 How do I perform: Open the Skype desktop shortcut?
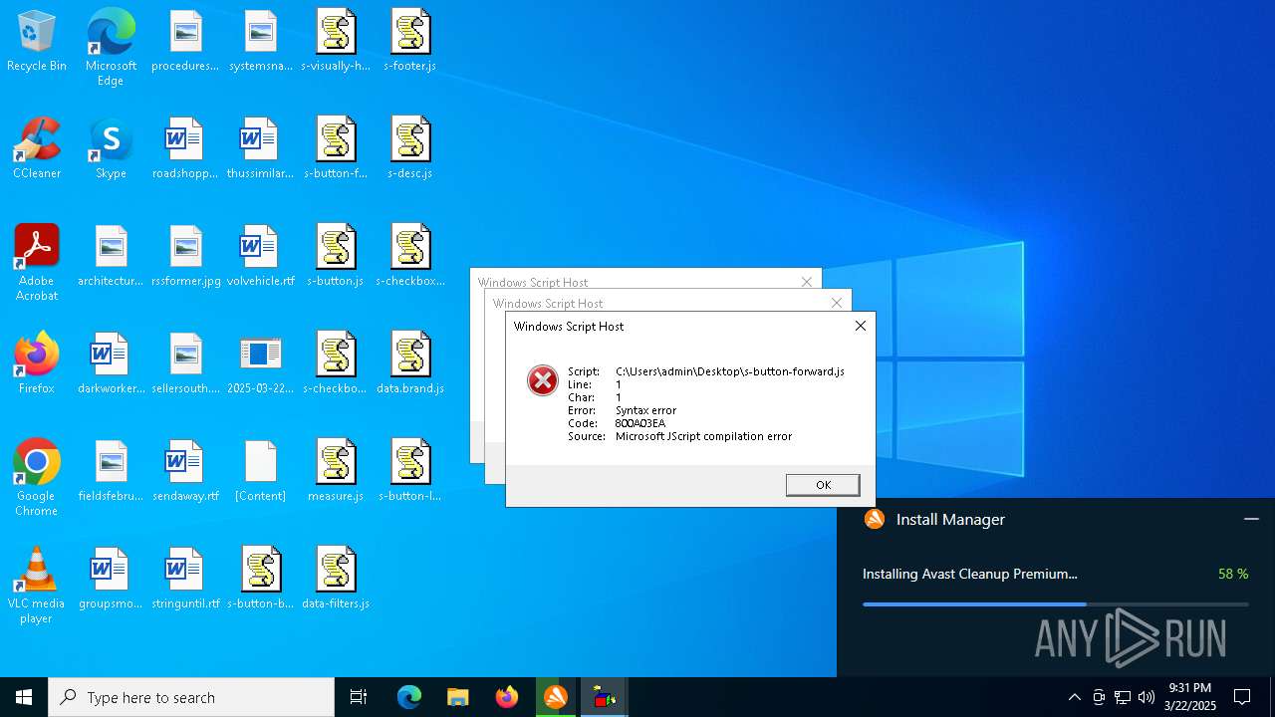click(111, 149)
